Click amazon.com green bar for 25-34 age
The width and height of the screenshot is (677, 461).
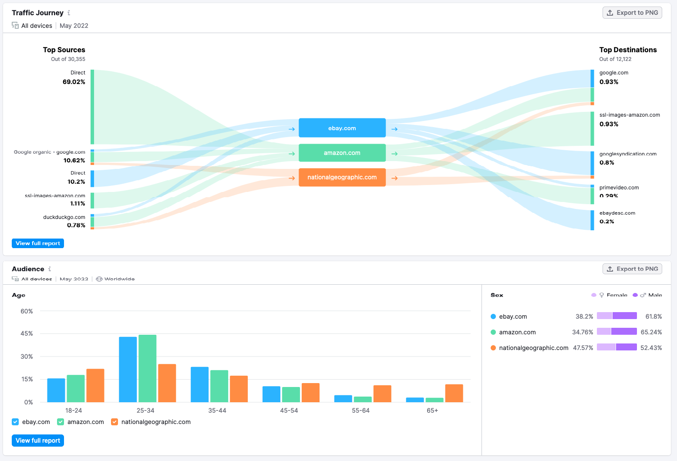(147, 368)
